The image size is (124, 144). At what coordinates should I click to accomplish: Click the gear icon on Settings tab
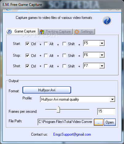pyautogui.click(x=77, y=32)
